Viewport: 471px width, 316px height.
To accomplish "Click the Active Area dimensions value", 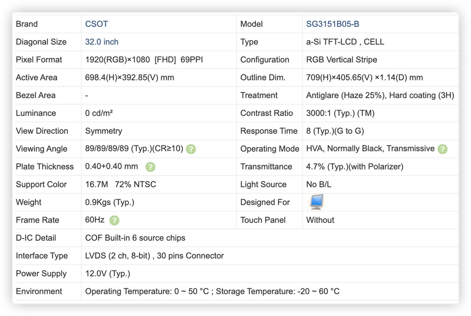I will click(129, 77).
